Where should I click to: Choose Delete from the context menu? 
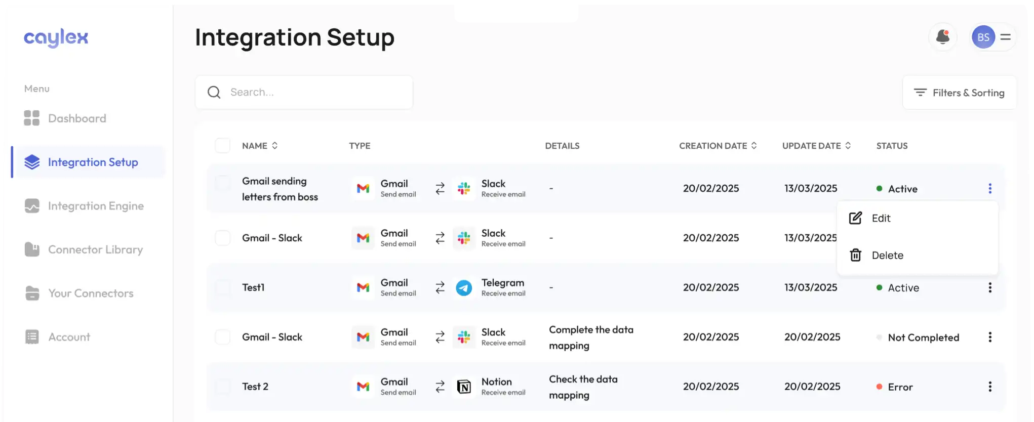pos(887,256)
